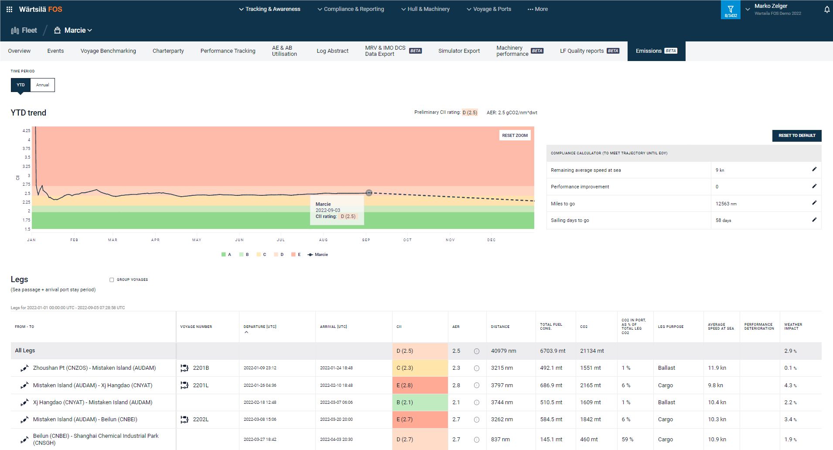Enable the Group Voyages checkbox
This screenshot has width=833, height=450.
pyautogui.click(x=112, y=280)
